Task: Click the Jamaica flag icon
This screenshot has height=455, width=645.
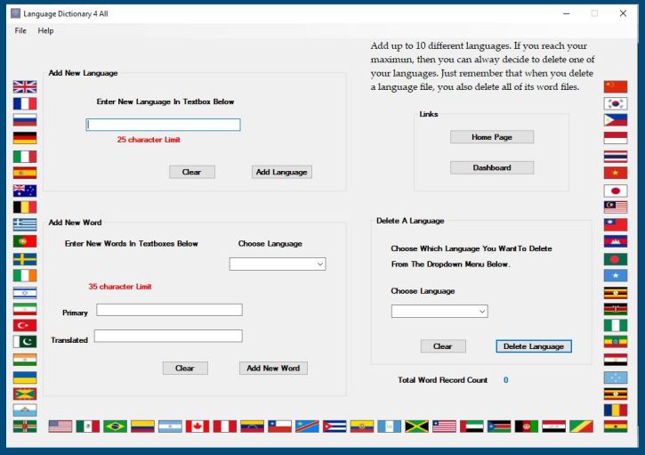Action: click(416, 427)
